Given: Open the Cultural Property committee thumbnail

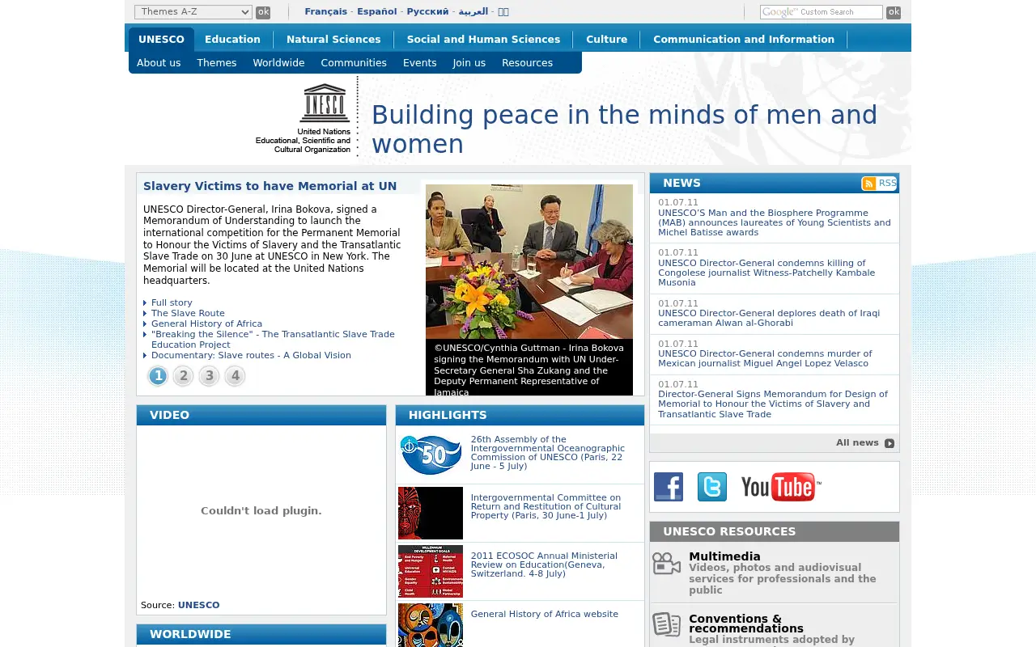Looking at the screenshot, I should point(431,513).
